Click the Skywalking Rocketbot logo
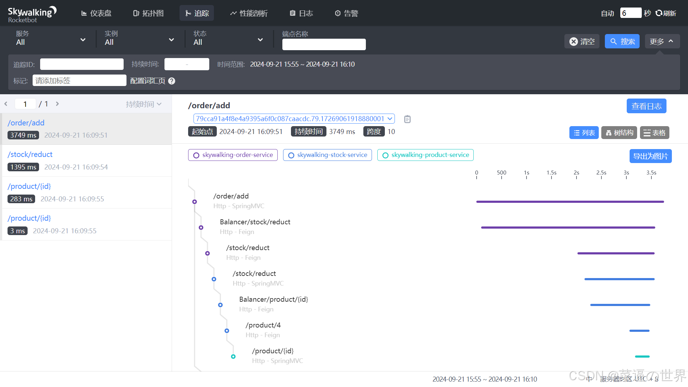688x387 pixels. (32, 14)
